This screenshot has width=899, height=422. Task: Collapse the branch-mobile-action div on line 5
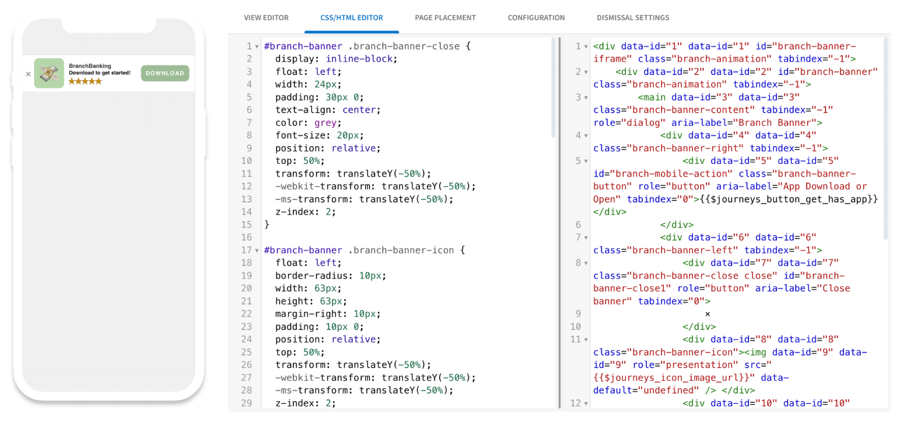pos(586,161)
